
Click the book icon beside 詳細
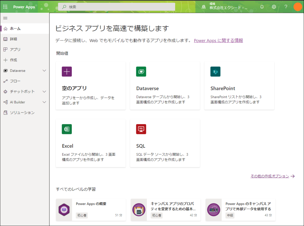click(x=5, y=39)
